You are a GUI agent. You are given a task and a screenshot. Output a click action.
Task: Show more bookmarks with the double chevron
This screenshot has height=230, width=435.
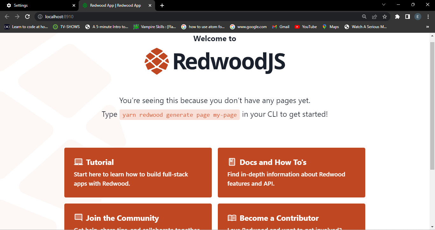(428, 27)
